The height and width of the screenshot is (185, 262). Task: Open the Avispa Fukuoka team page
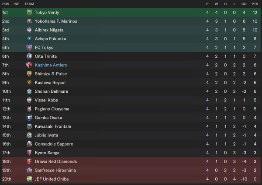[51, 39]
